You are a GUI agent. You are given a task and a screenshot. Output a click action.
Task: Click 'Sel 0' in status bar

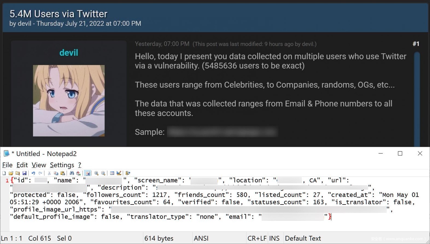[64, 238]
